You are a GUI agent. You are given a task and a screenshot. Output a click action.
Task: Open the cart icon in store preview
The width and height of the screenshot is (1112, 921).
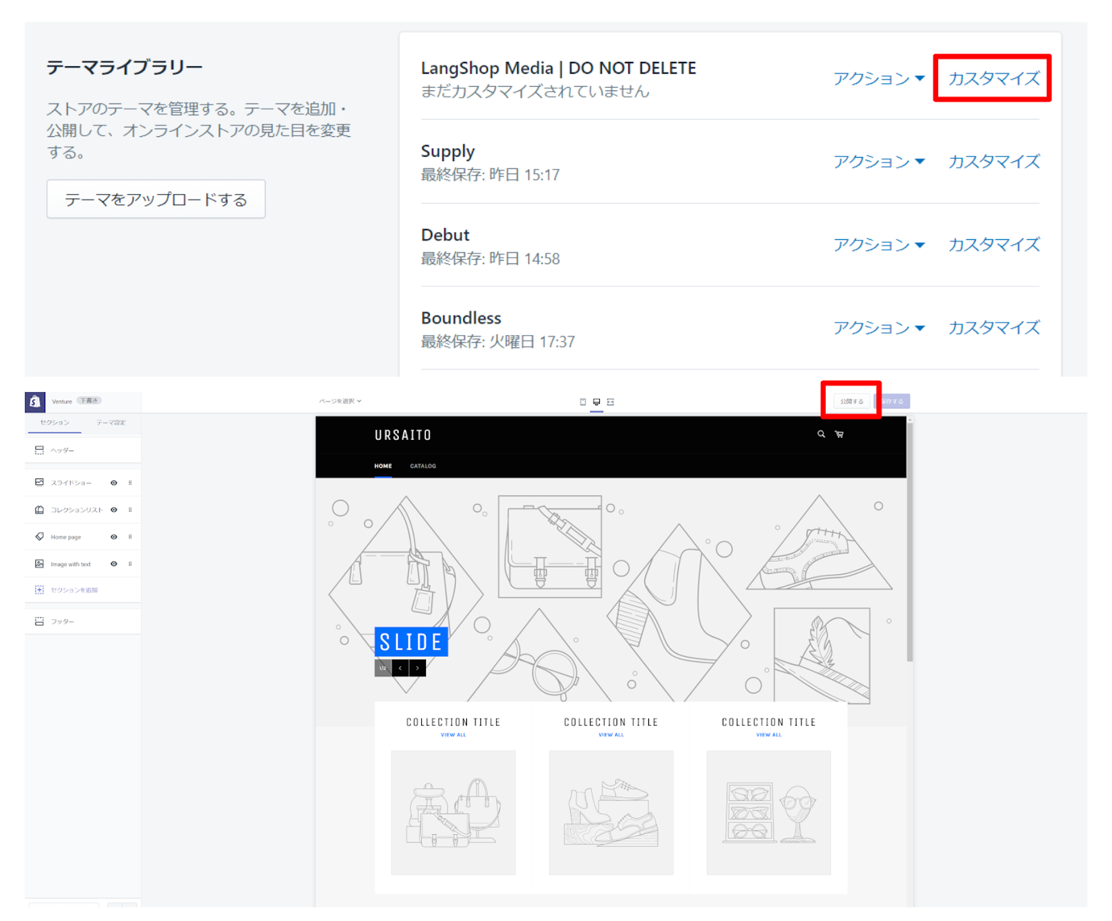pos(840,434)
